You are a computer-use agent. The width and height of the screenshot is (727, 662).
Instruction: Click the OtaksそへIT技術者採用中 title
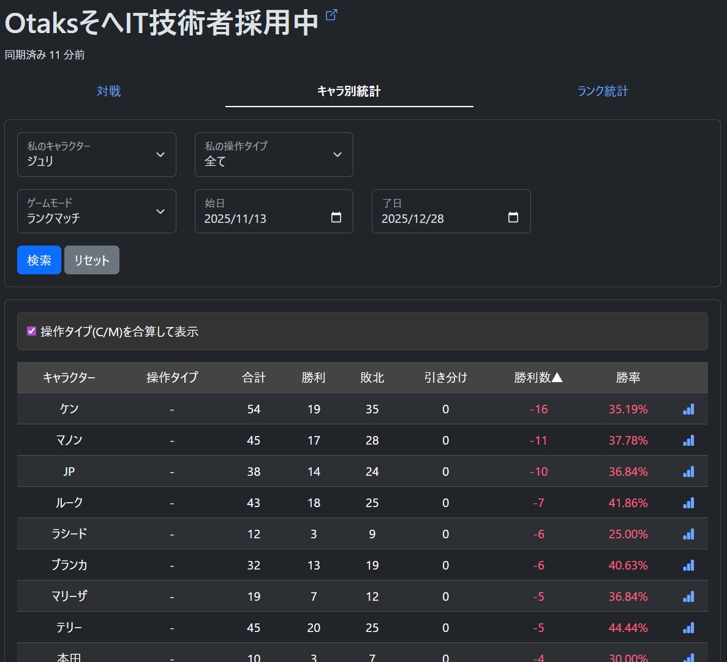[161, 23]
